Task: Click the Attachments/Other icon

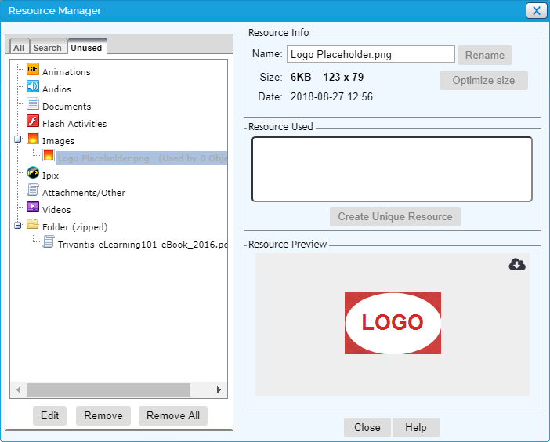Action: (x=33, y=191)
